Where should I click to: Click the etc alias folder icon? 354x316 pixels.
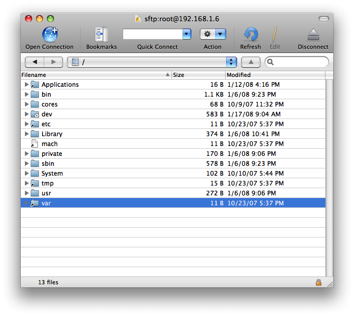35,124
